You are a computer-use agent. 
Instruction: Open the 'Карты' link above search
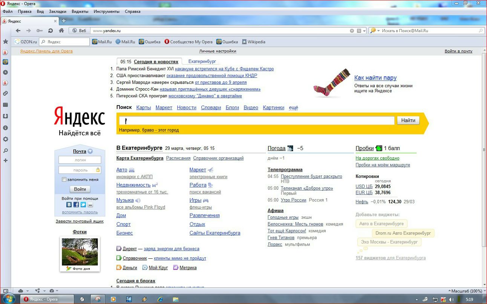point(144,107)
